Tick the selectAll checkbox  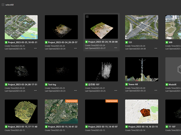3,5
